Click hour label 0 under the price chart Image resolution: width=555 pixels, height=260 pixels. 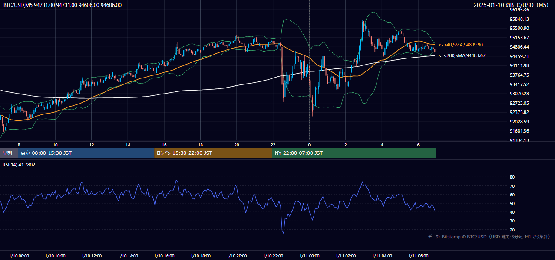click(x=309, y=145)
